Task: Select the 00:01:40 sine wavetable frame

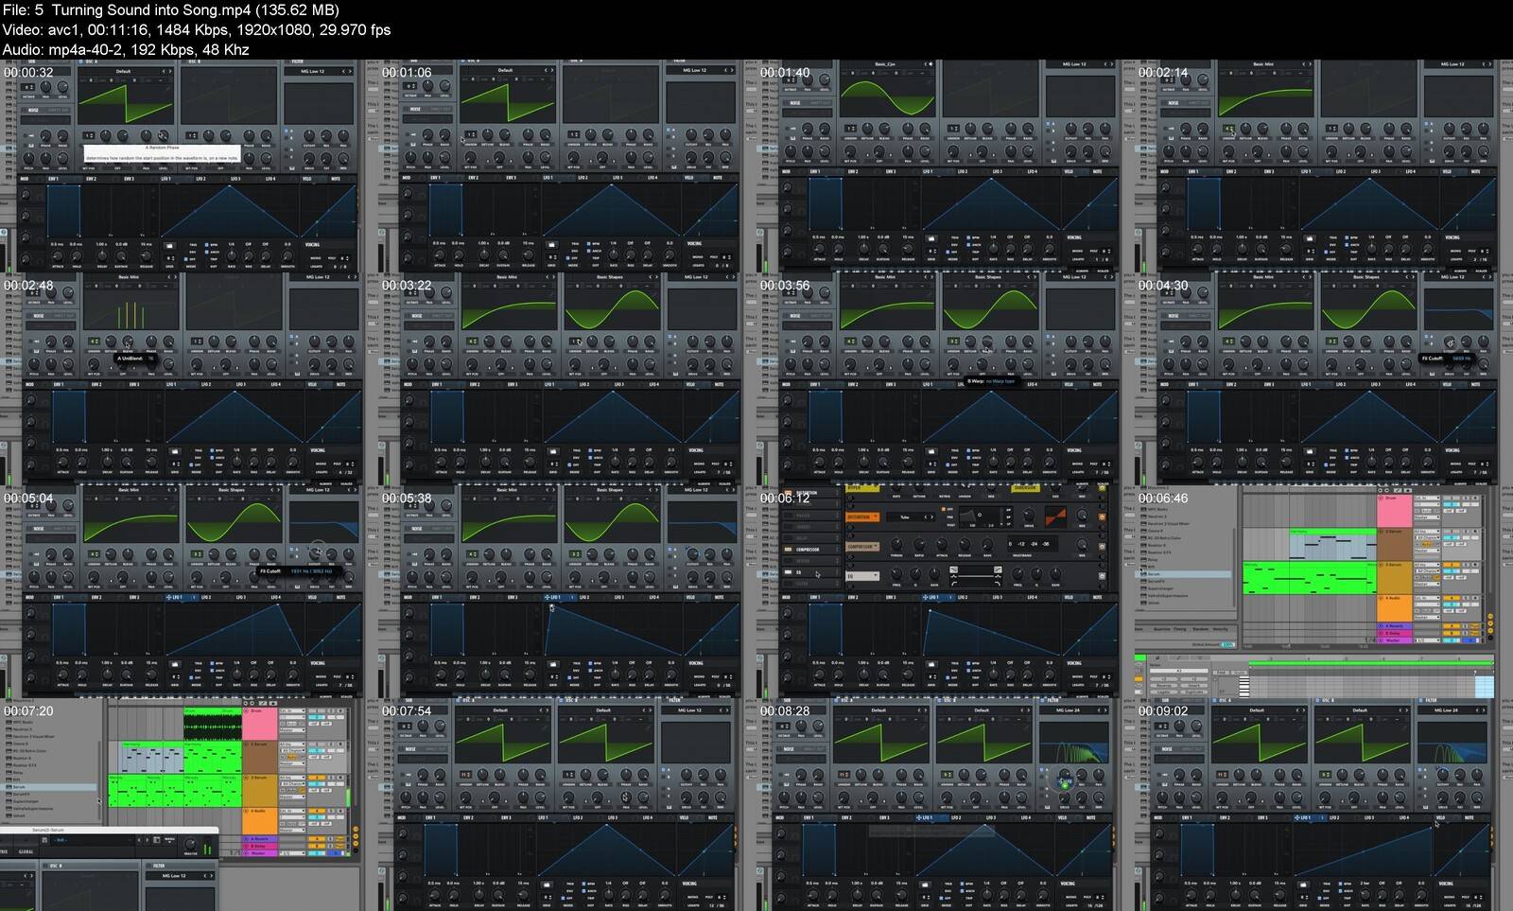Action: click(x=946, y=166)
